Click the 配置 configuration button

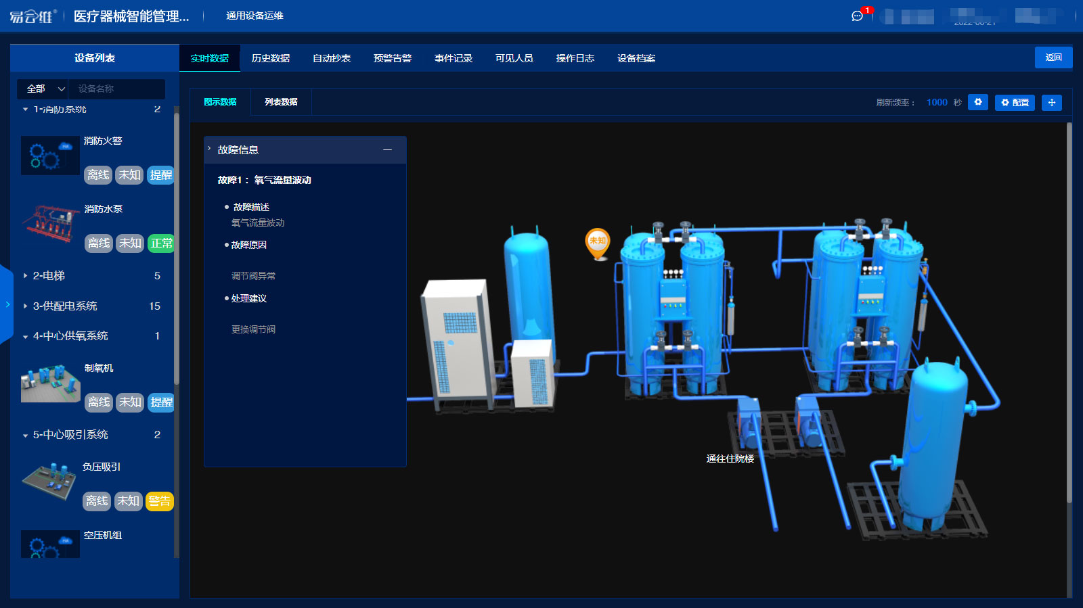tap(1015, 102)
